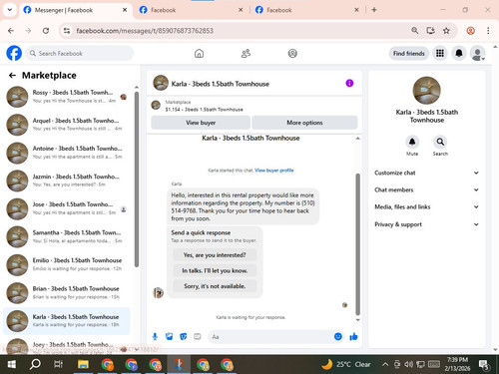The height and width of the screenshot is (374, 499).
Task: Show hidden system tray icons
Action: (385, 364)
